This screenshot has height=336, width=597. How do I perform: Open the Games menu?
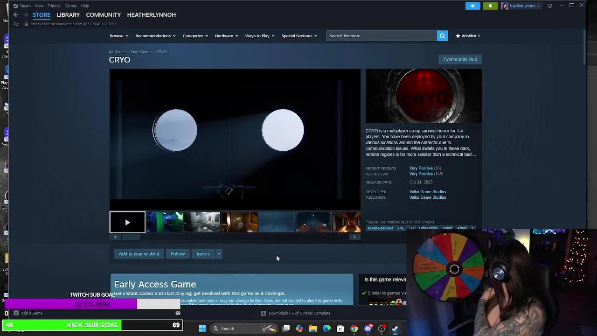coord(70,6)
